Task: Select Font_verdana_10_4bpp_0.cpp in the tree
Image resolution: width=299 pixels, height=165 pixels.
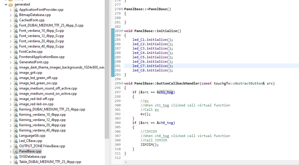Action: 42,31
